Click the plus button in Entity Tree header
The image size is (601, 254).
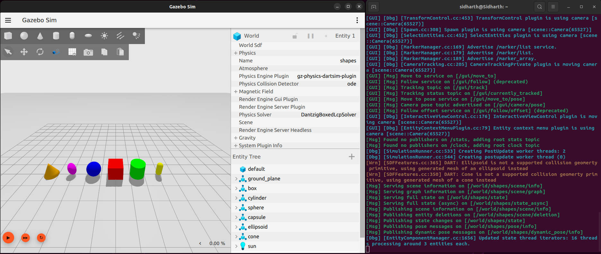pos(352,157)
